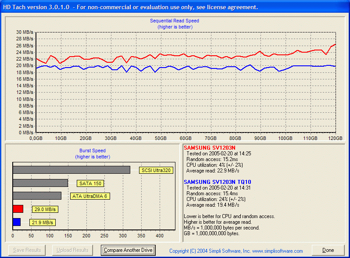
Task: Click the 150 burst axis label
Action: [x=68, y=236]
